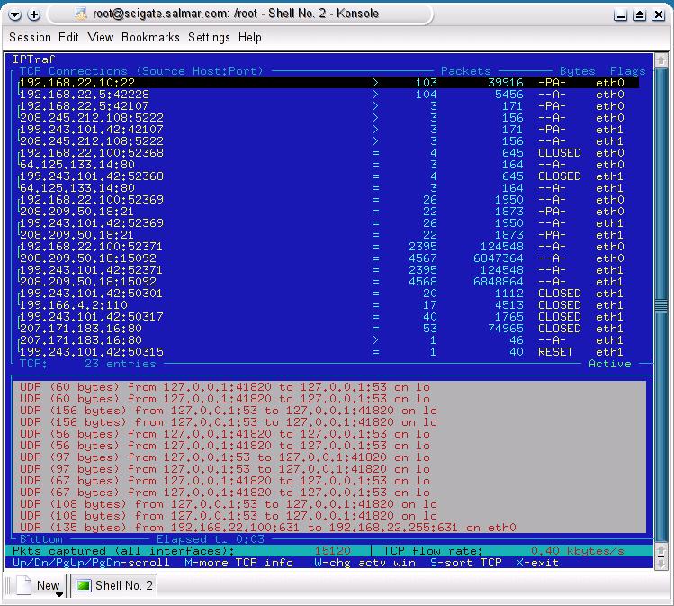Click the terminal icon on Shell No. 2 tab

[x=84, y=586]
